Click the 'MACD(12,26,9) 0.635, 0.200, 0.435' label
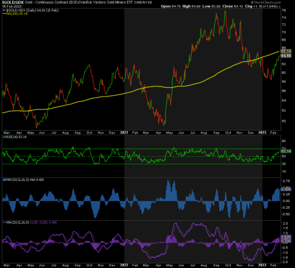This screenshot has height=268, width=295. coord(32,222)
